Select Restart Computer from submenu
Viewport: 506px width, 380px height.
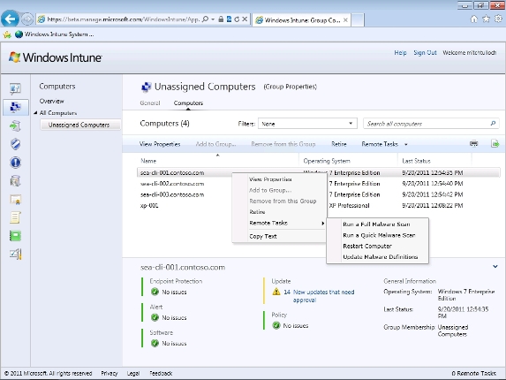tap(367, 246)
